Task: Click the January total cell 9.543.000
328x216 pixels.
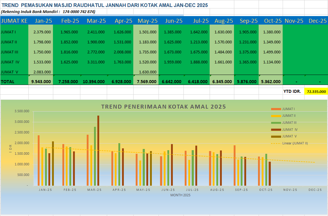Action: pos(41,82)
